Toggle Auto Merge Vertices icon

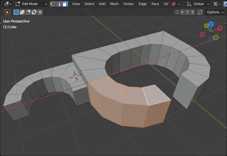coord(200,12)
